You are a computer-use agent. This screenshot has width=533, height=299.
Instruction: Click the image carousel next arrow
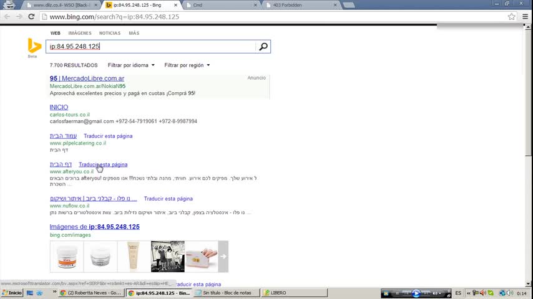click(x=223, y=257)
